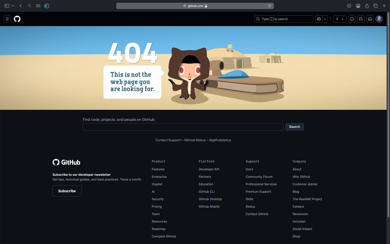This screenshot has width=390, height=244.
Task: Open the Docs footer link
Action: [x=249, y=169]
